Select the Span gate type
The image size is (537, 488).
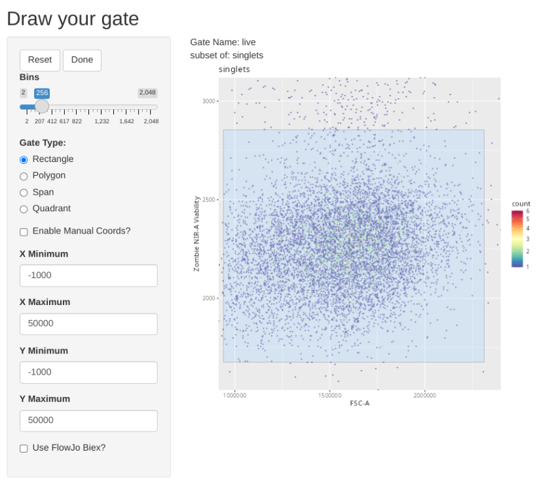tap(24, 193)
